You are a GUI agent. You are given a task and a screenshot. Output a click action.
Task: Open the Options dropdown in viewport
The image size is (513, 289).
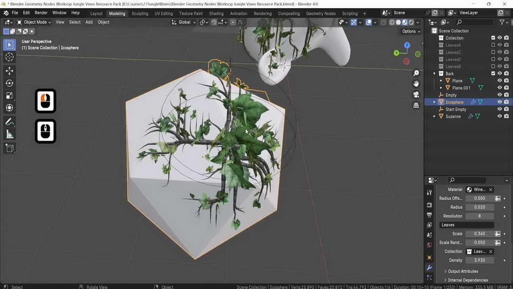(x=411, y=31)
